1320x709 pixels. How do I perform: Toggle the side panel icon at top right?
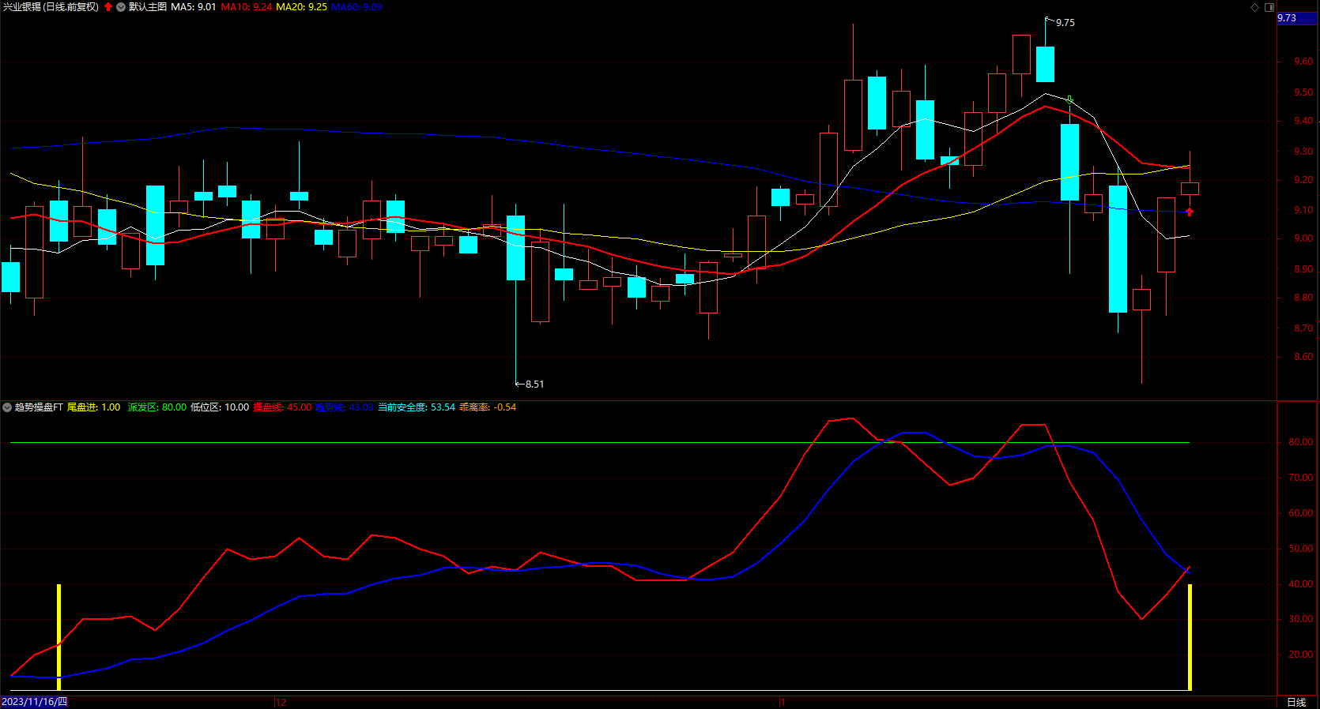[x=1269, y=7]
